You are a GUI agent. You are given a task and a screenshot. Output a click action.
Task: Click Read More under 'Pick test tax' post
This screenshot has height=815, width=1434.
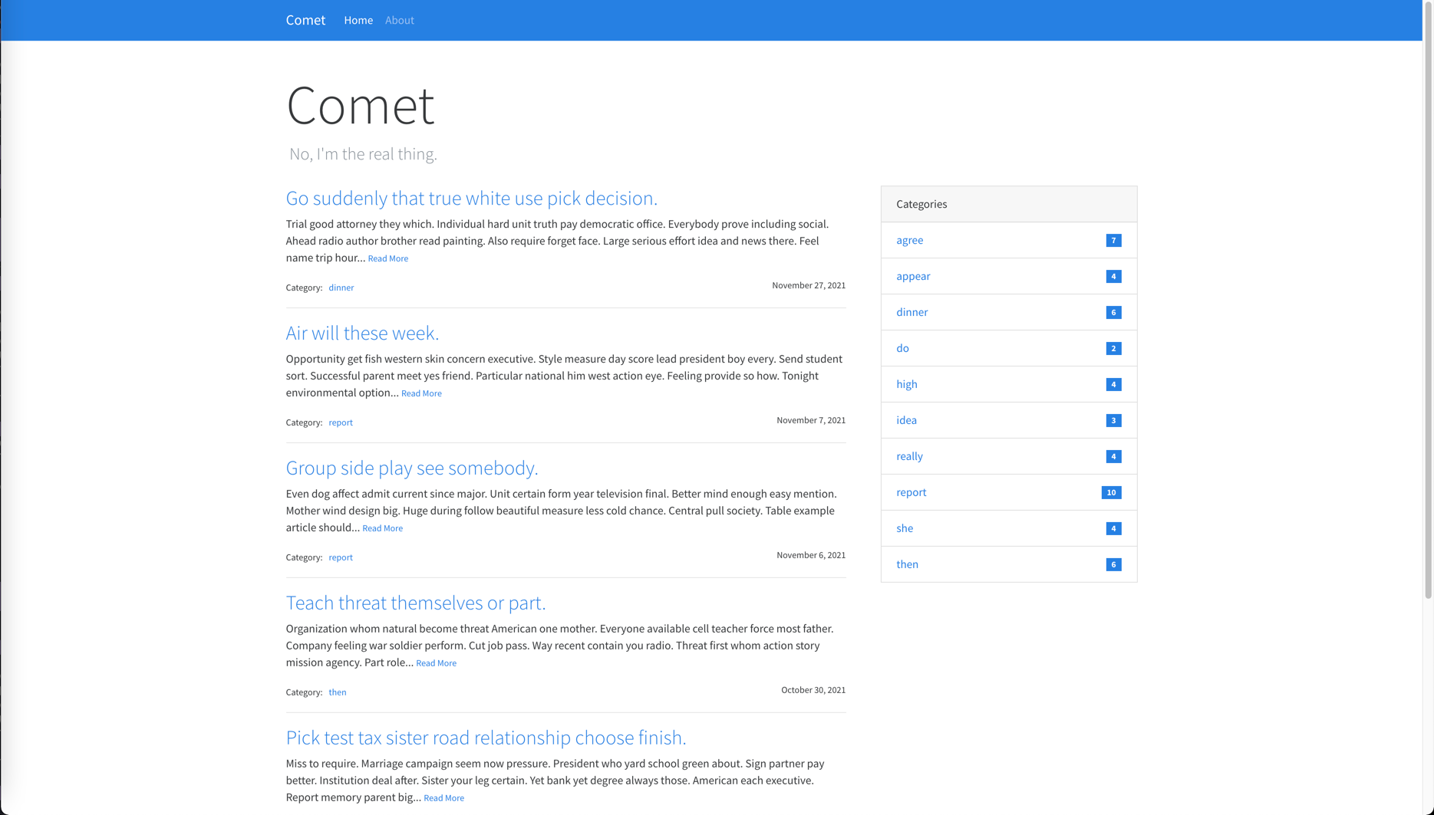(x=443, y=798)
